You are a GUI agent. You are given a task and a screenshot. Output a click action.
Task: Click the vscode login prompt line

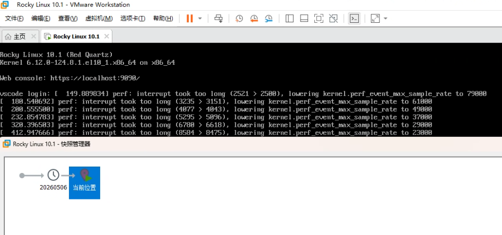tap(243, 93)
